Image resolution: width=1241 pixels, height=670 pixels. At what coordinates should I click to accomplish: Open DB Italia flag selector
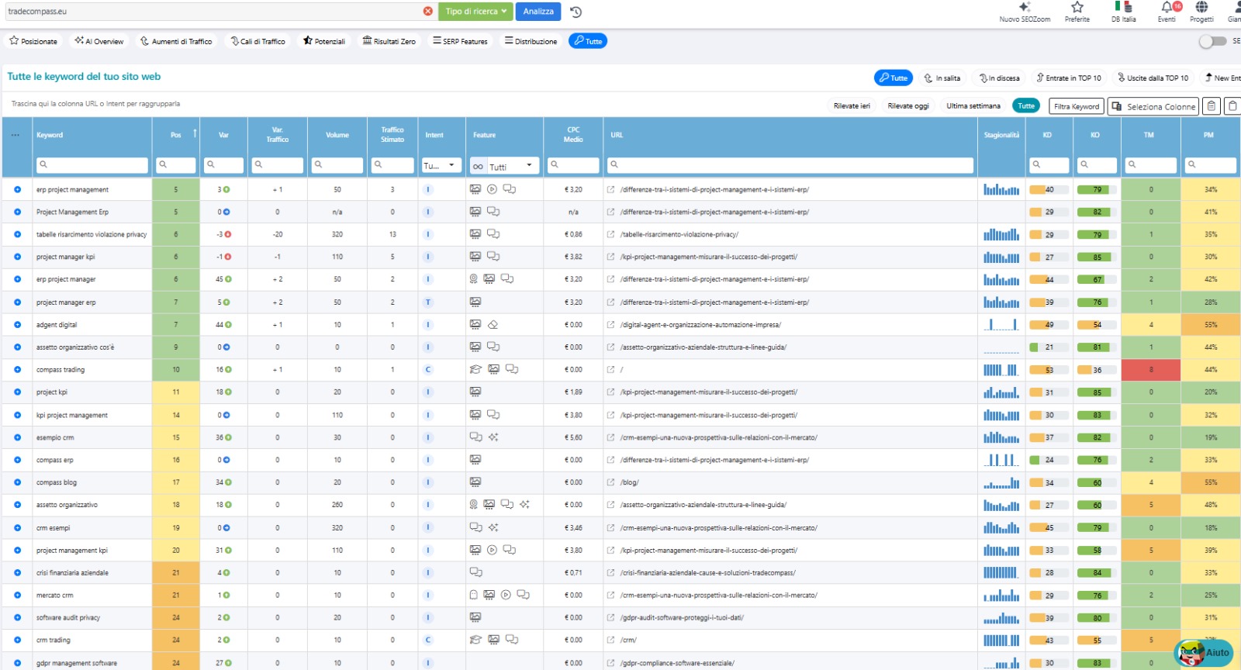click(x=1123, y=12)
